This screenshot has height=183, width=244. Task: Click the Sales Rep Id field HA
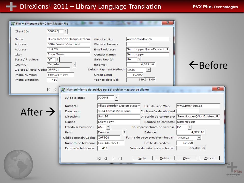tap(131, 59)
